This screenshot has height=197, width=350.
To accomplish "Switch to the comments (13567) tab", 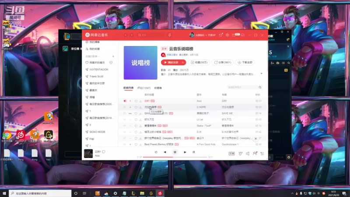I will (144, 88).
